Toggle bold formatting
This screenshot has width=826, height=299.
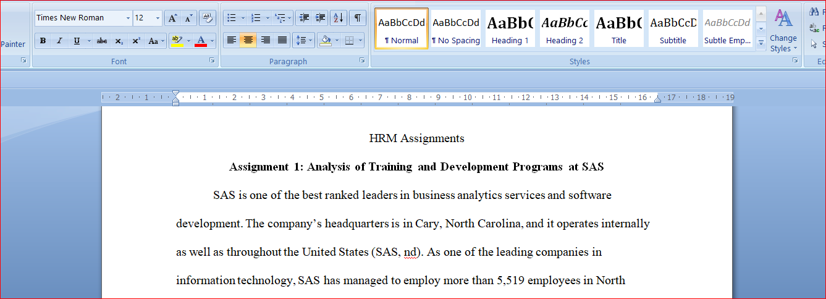pyautogui.click(x=43, y=41)
